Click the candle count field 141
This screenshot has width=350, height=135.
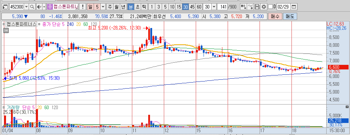(223, 7)
